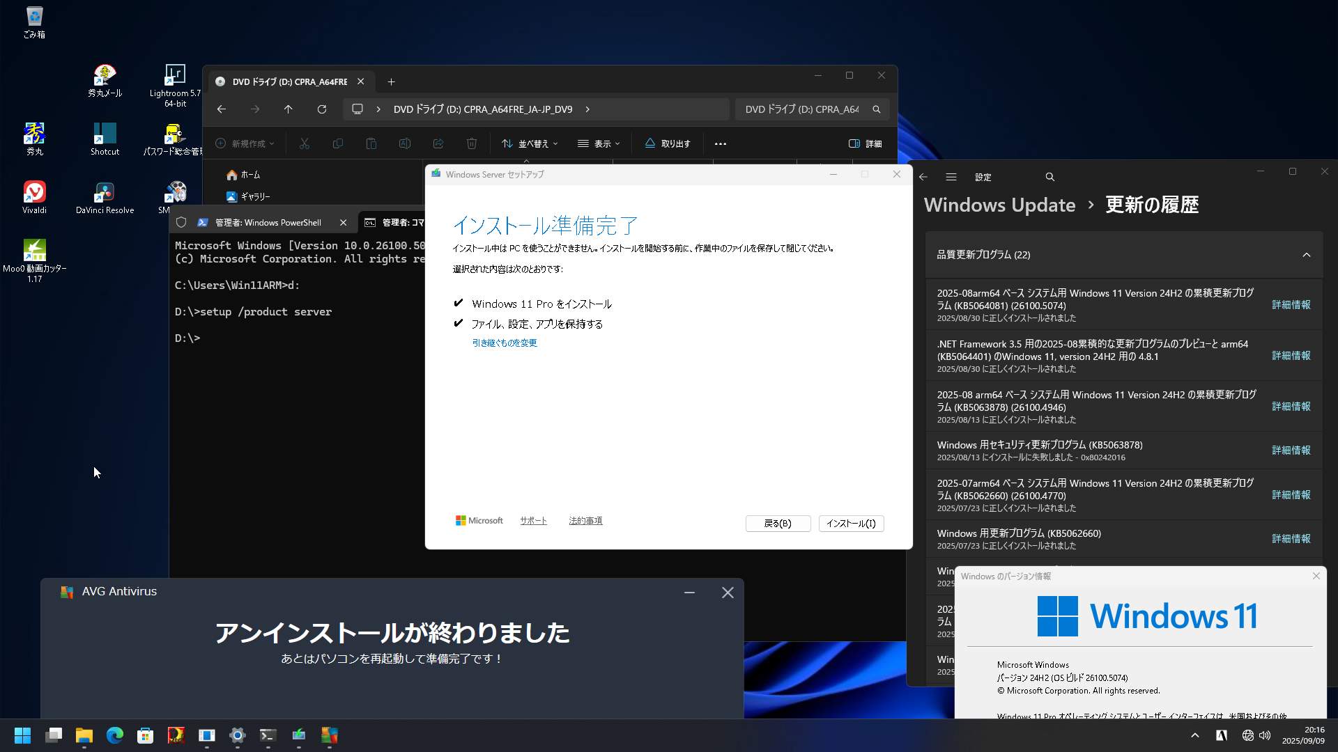The image size is (1338, 752).
Task: Open Microsoft Store from the taskbar
Action: click(145, 735)
